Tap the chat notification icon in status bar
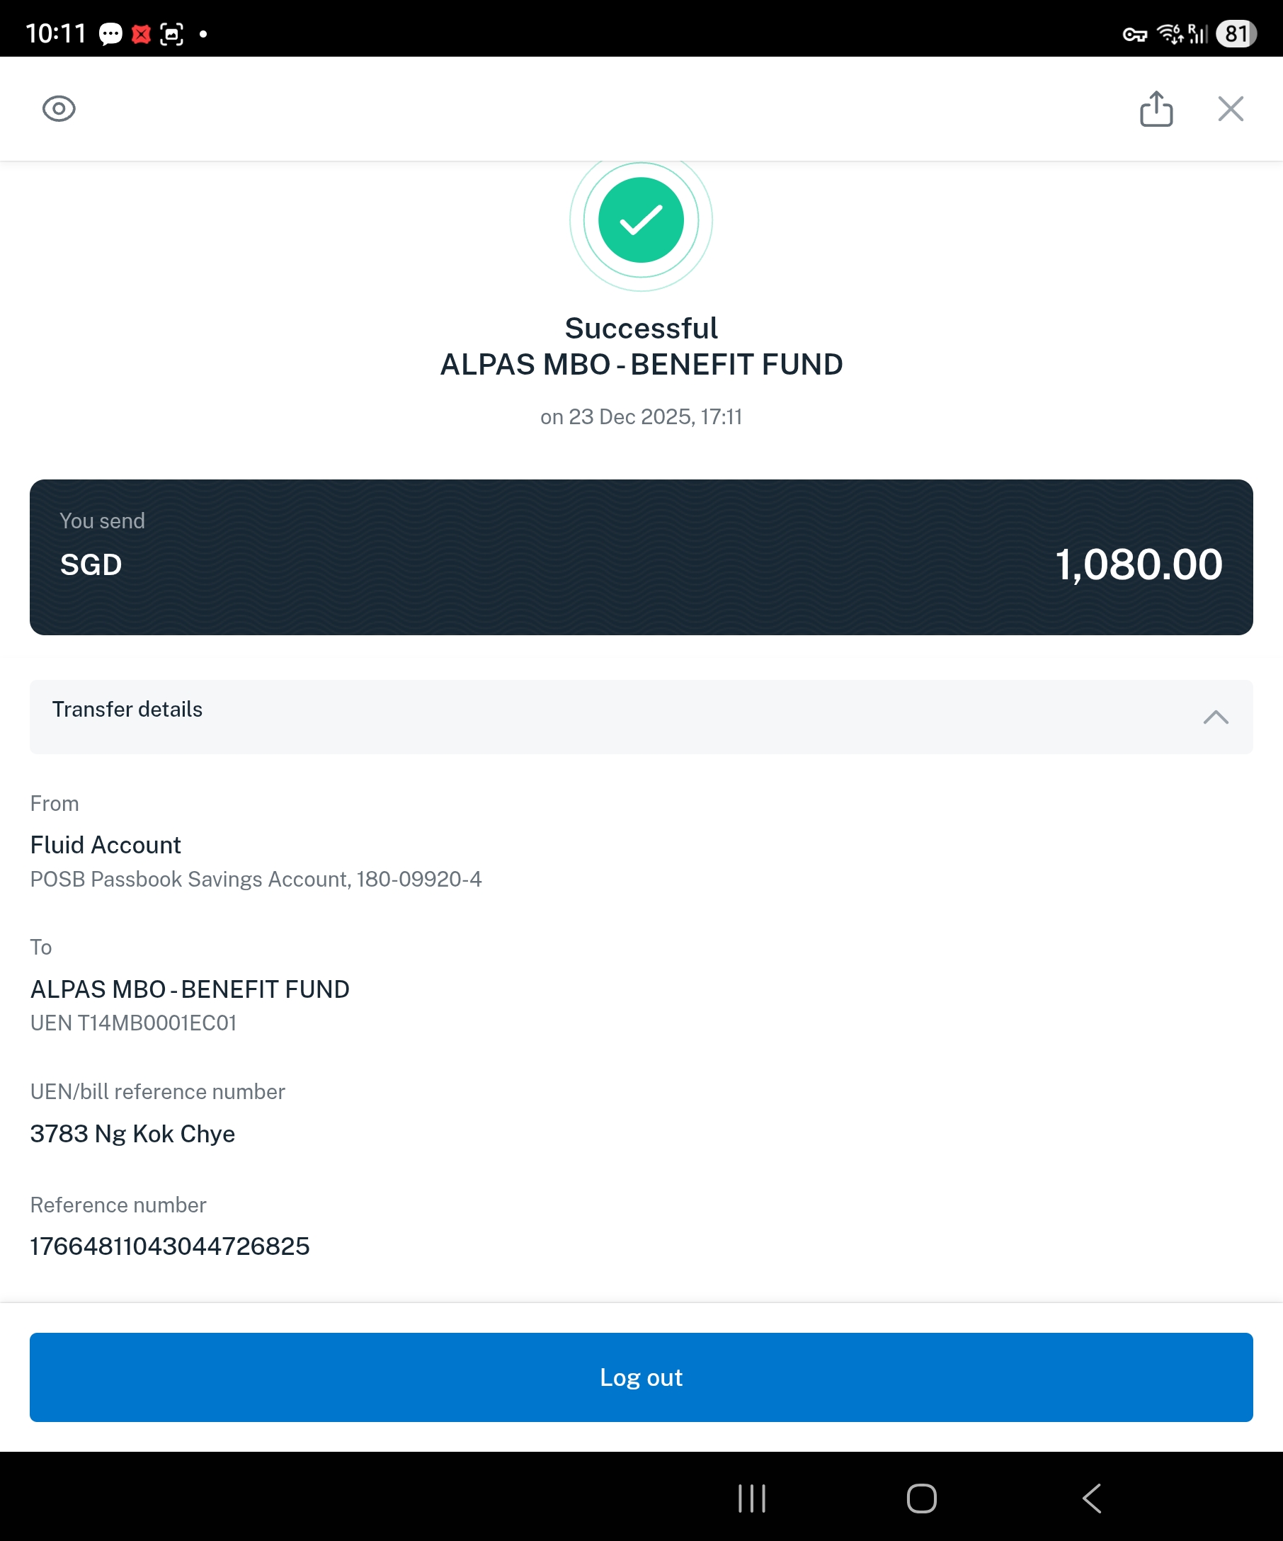The image size is (1283, 1541). click(110, 34)
